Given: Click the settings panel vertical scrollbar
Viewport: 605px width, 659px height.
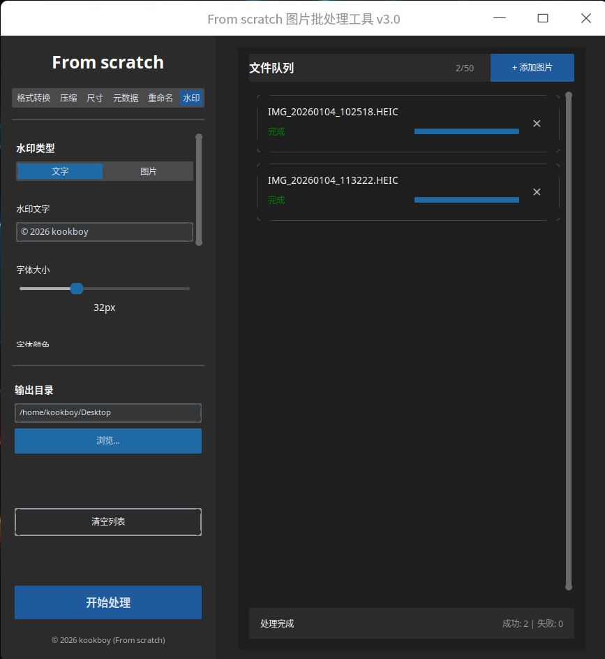Looking at the screenshot, I should tap(199, 189).
